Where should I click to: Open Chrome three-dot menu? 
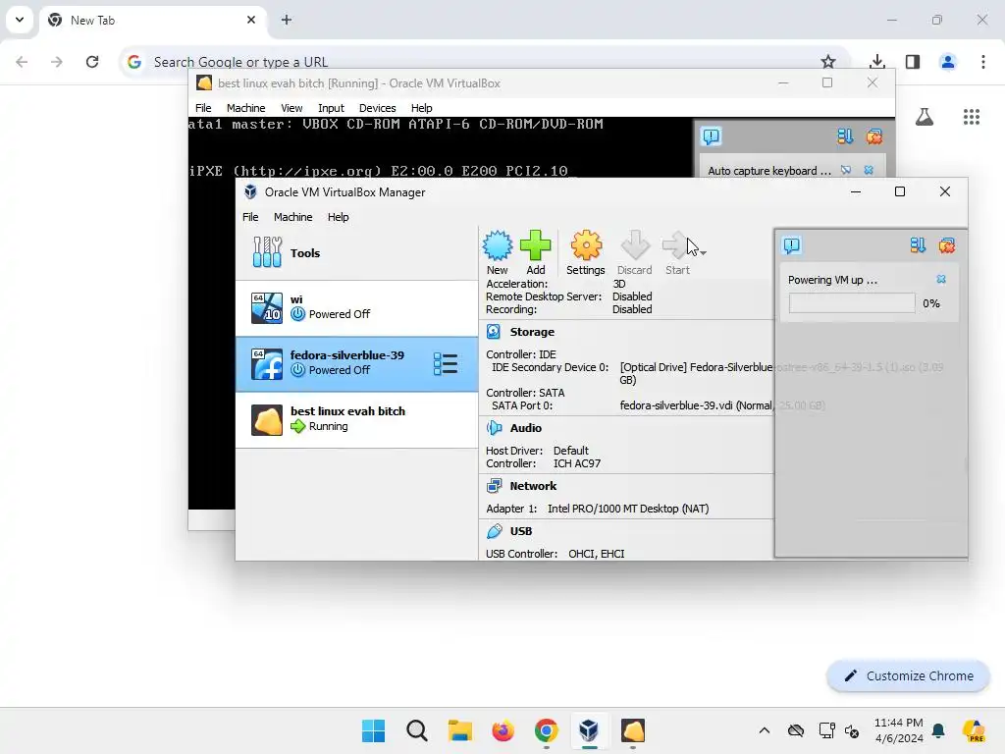coord(983,62)
